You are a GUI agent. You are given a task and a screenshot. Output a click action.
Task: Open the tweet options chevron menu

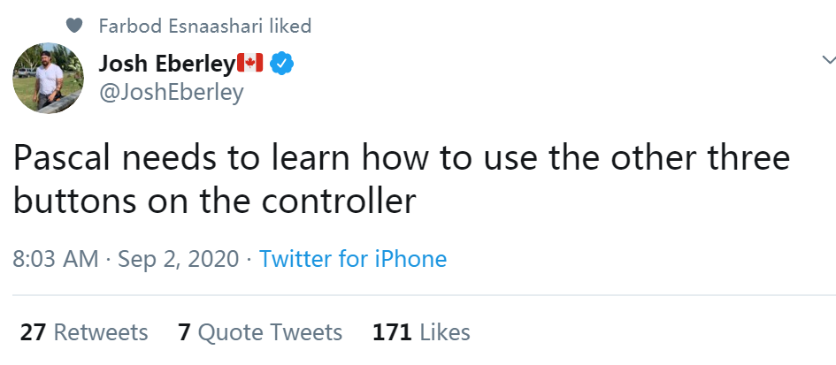pyautogui.click(x=829, y=60)
